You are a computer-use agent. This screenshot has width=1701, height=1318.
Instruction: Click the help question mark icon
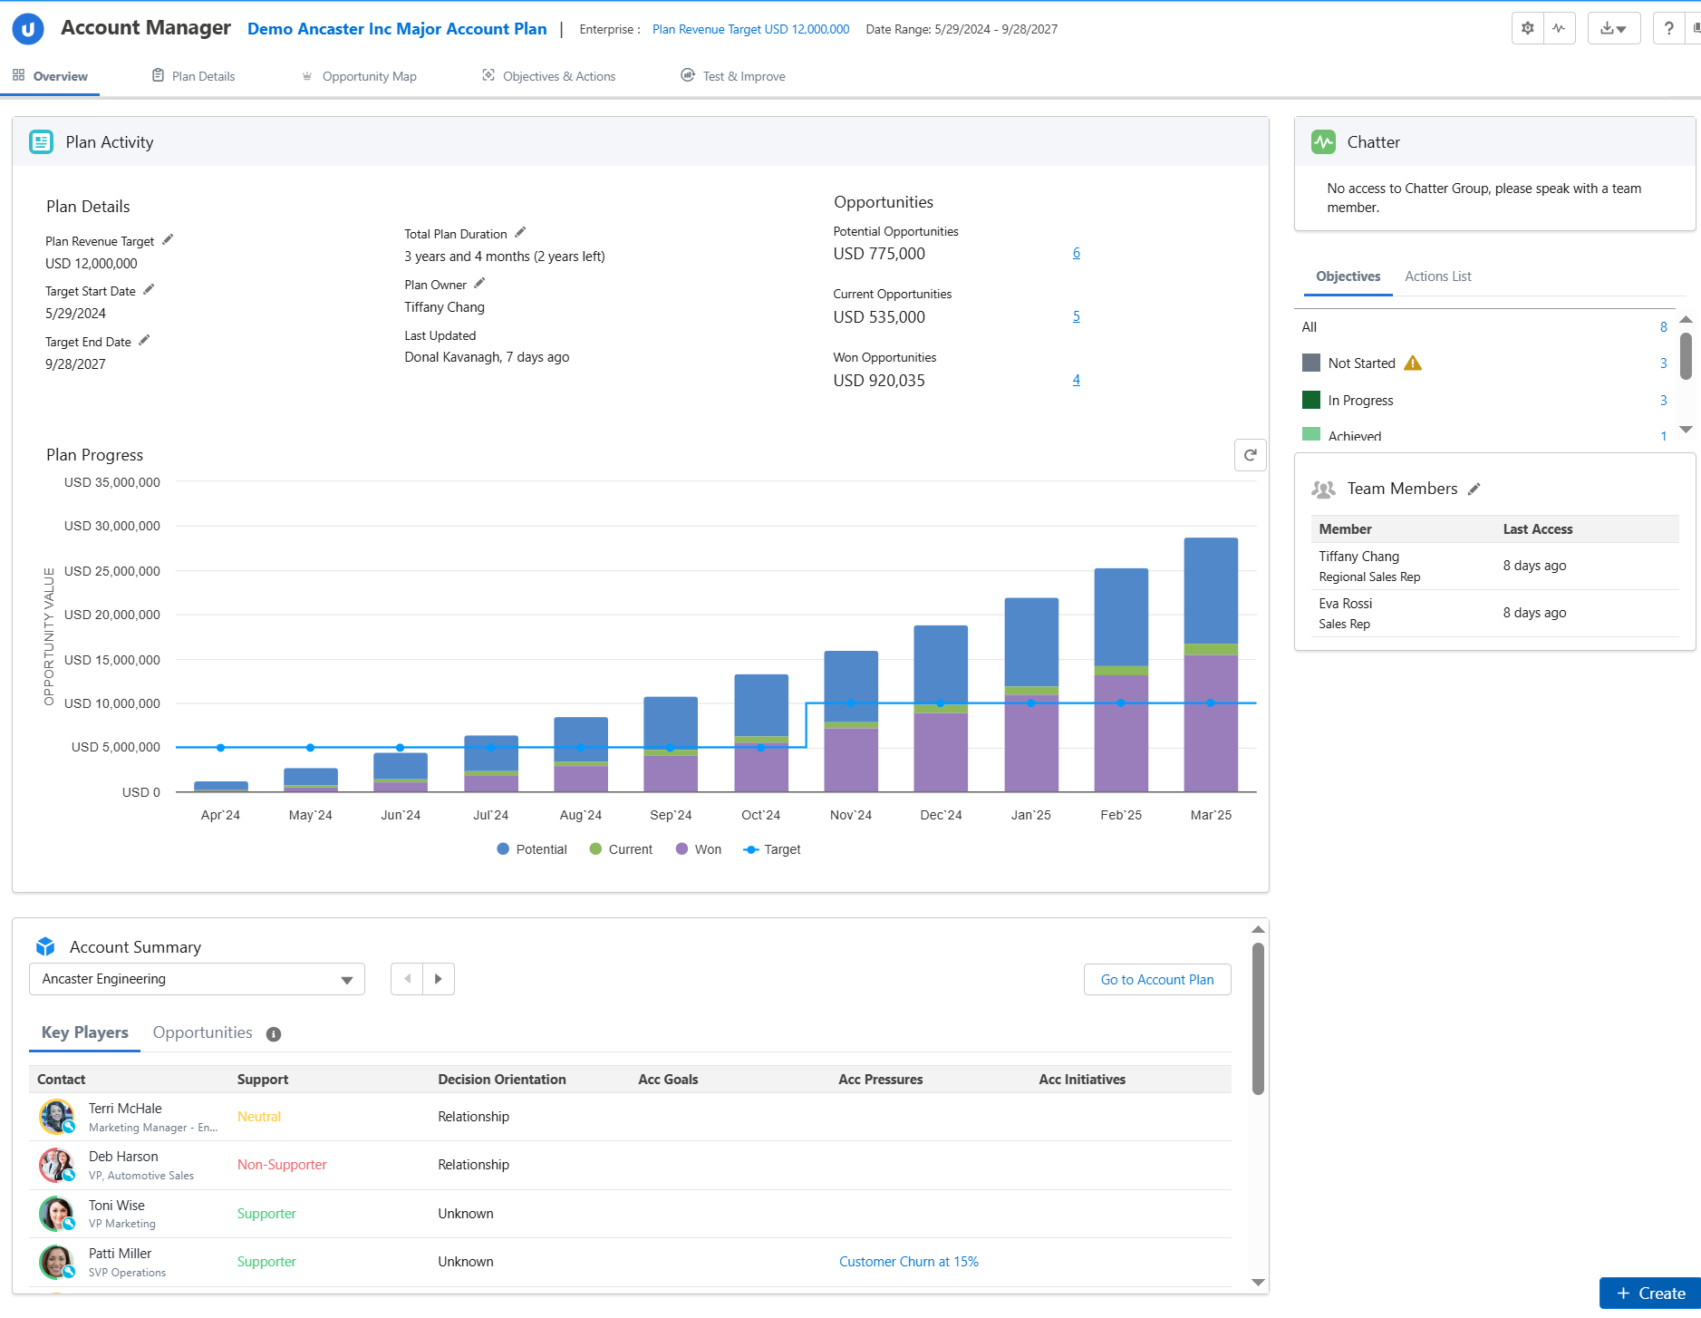click(1668, 28)
